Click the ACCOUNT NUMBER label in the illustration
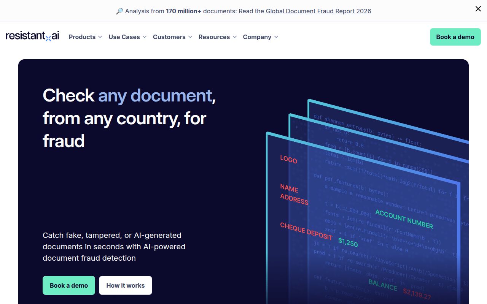The image size is (487, 304). pyautogui.click(x=404, y=219)
